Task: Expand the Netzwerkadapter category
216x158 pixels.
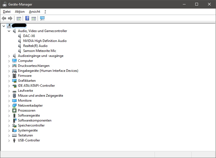Action: click(x=9, y=106)
